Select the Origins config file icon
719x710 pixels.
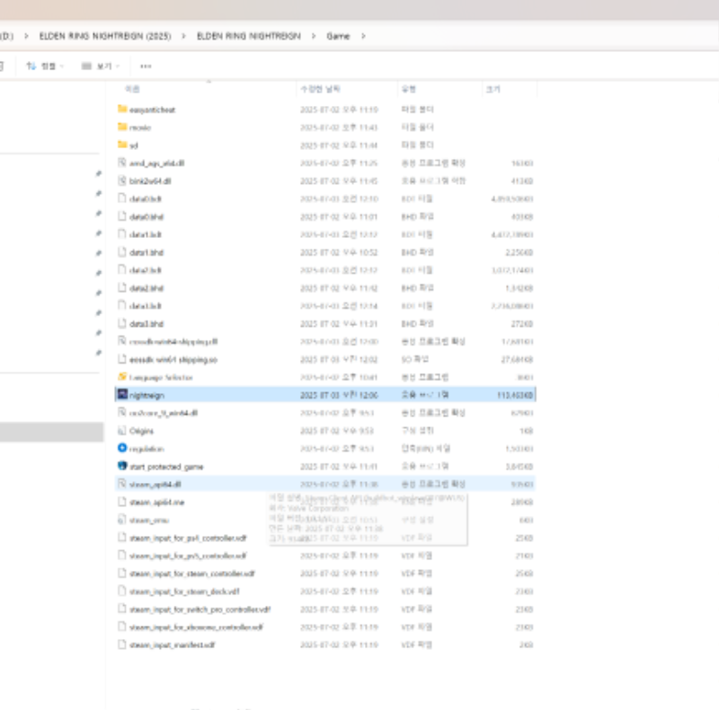122,430
